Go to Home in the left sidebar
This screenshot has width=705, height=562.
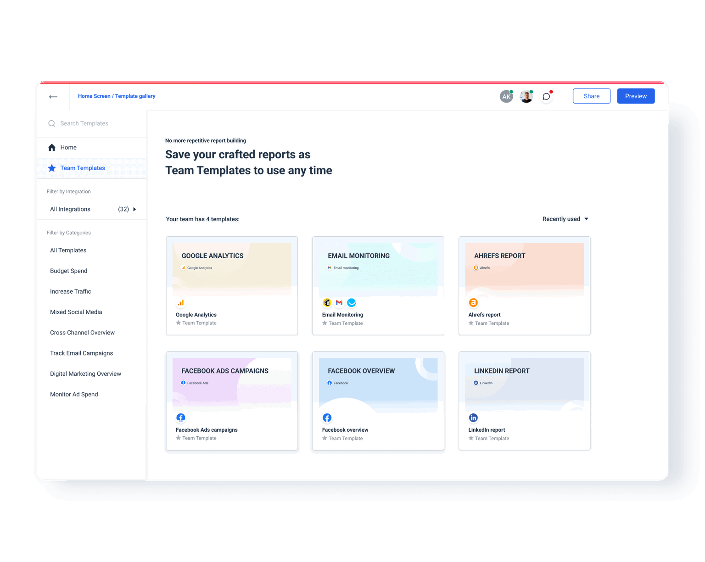[68, 147]
